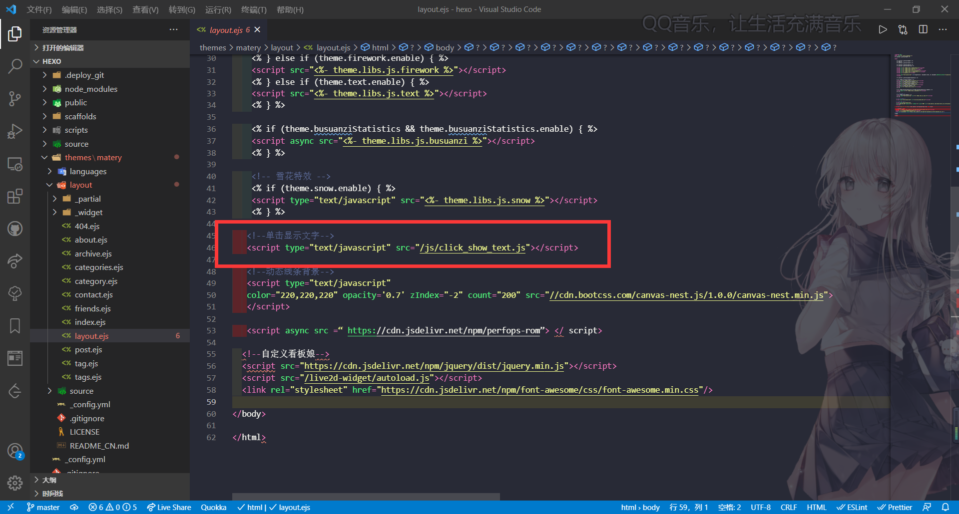Viewport: 959px width, 514px height.
Task: Click the editor horizontal scrollbar
Action: (x=366, y=497)
